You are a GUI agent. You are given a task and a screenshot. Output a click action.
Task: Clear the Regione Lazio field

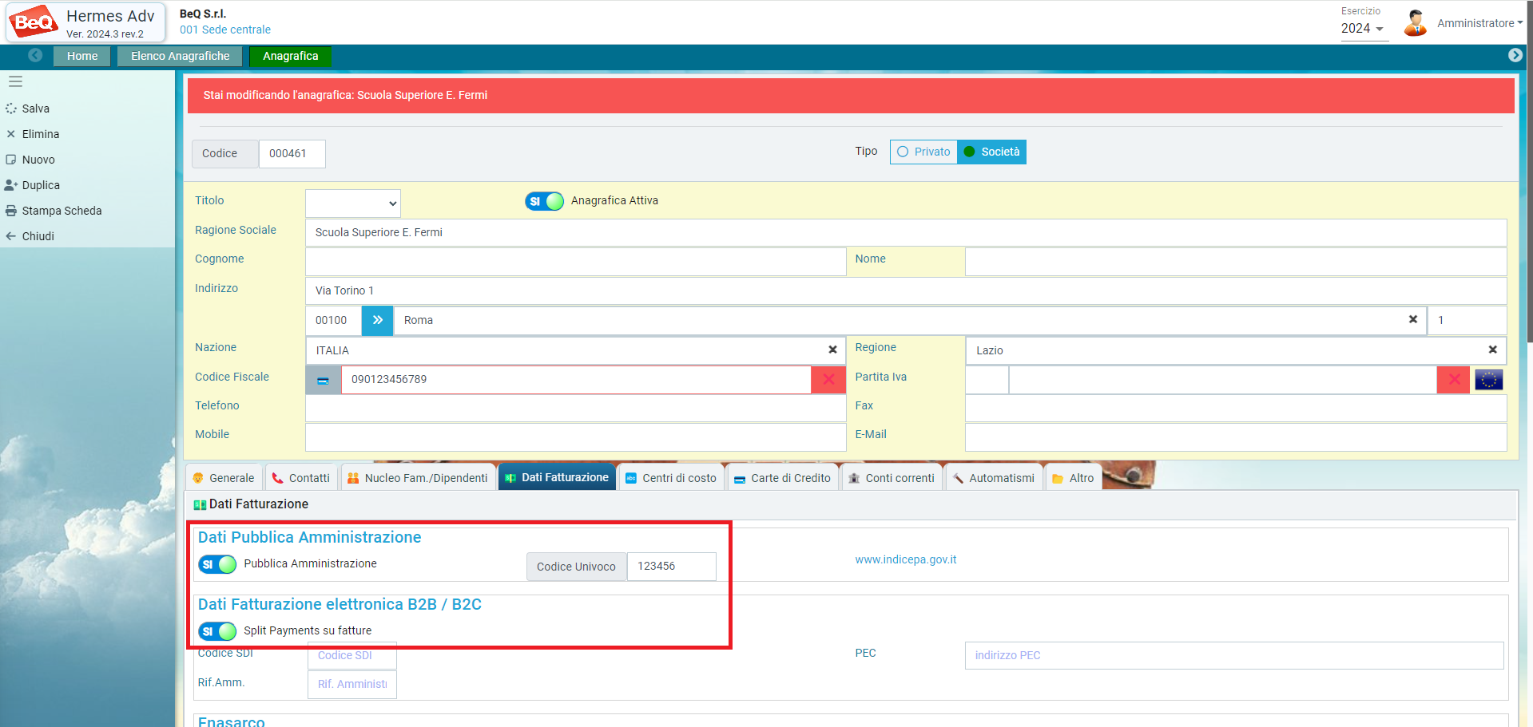coord(1492,350)
